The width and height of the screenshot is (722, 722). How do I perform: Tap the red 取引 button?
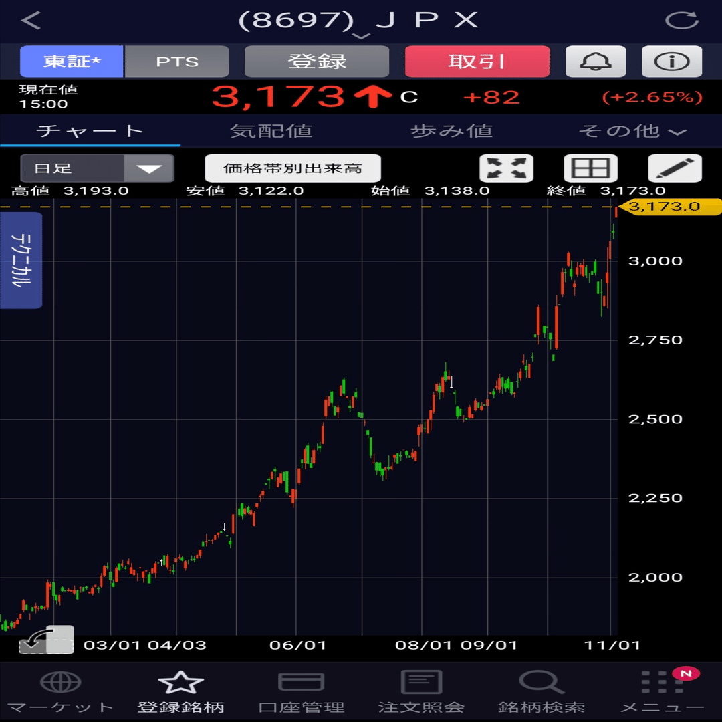pyautogui.click(x=477, y=62)
